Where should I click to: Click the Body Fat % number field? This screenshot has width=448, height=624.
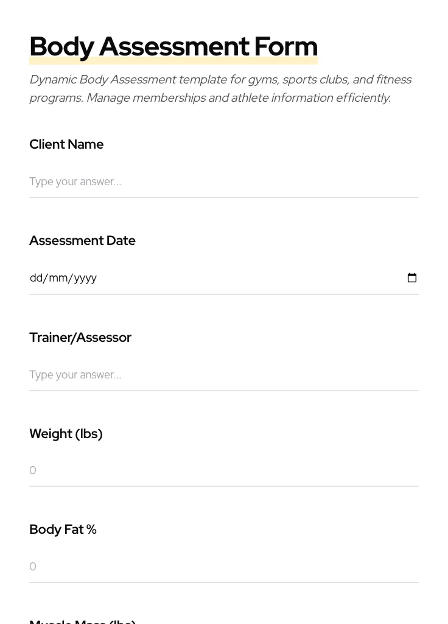coord(183,567)
